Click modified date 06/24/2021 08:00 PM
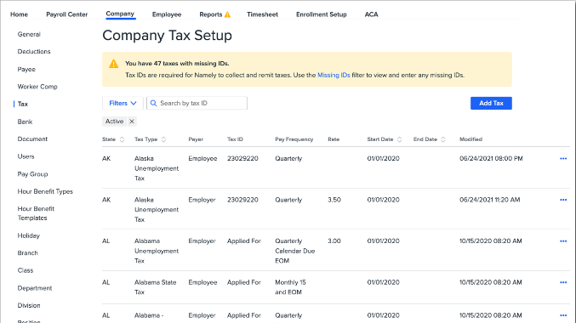Screen dimensions: 576x323 tap(491, 159)
